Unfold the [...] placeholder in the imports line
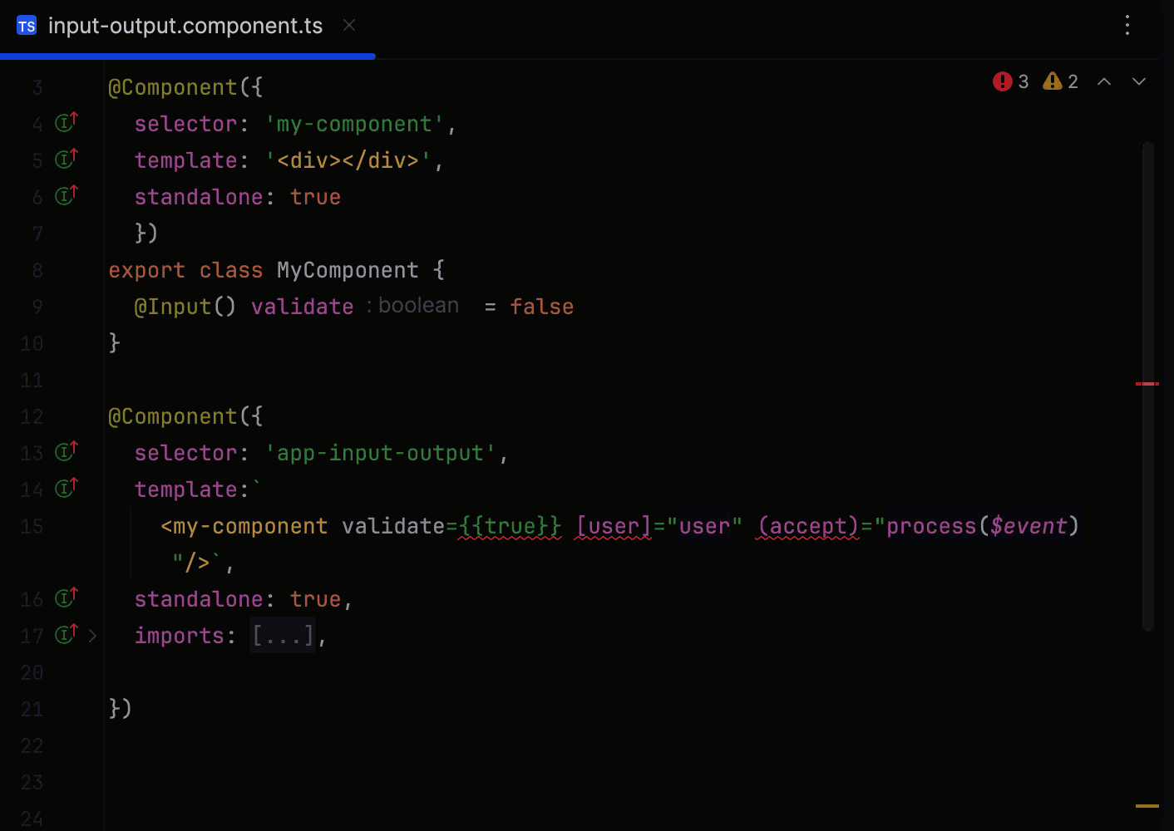The image size is (1174, 831). (283, 635)
